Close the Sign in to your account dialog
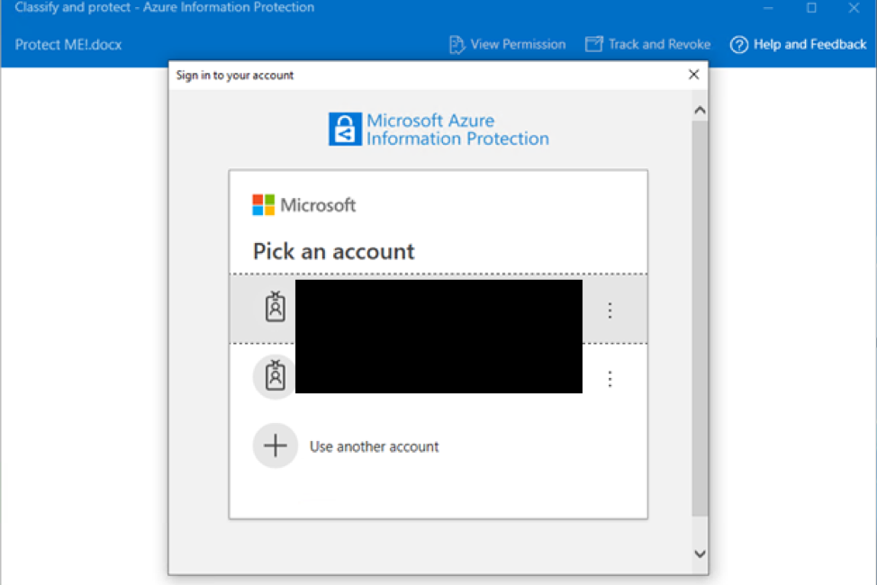Viewport: 877px width, 585px height. pyautogui.click(x=693, y=75)
